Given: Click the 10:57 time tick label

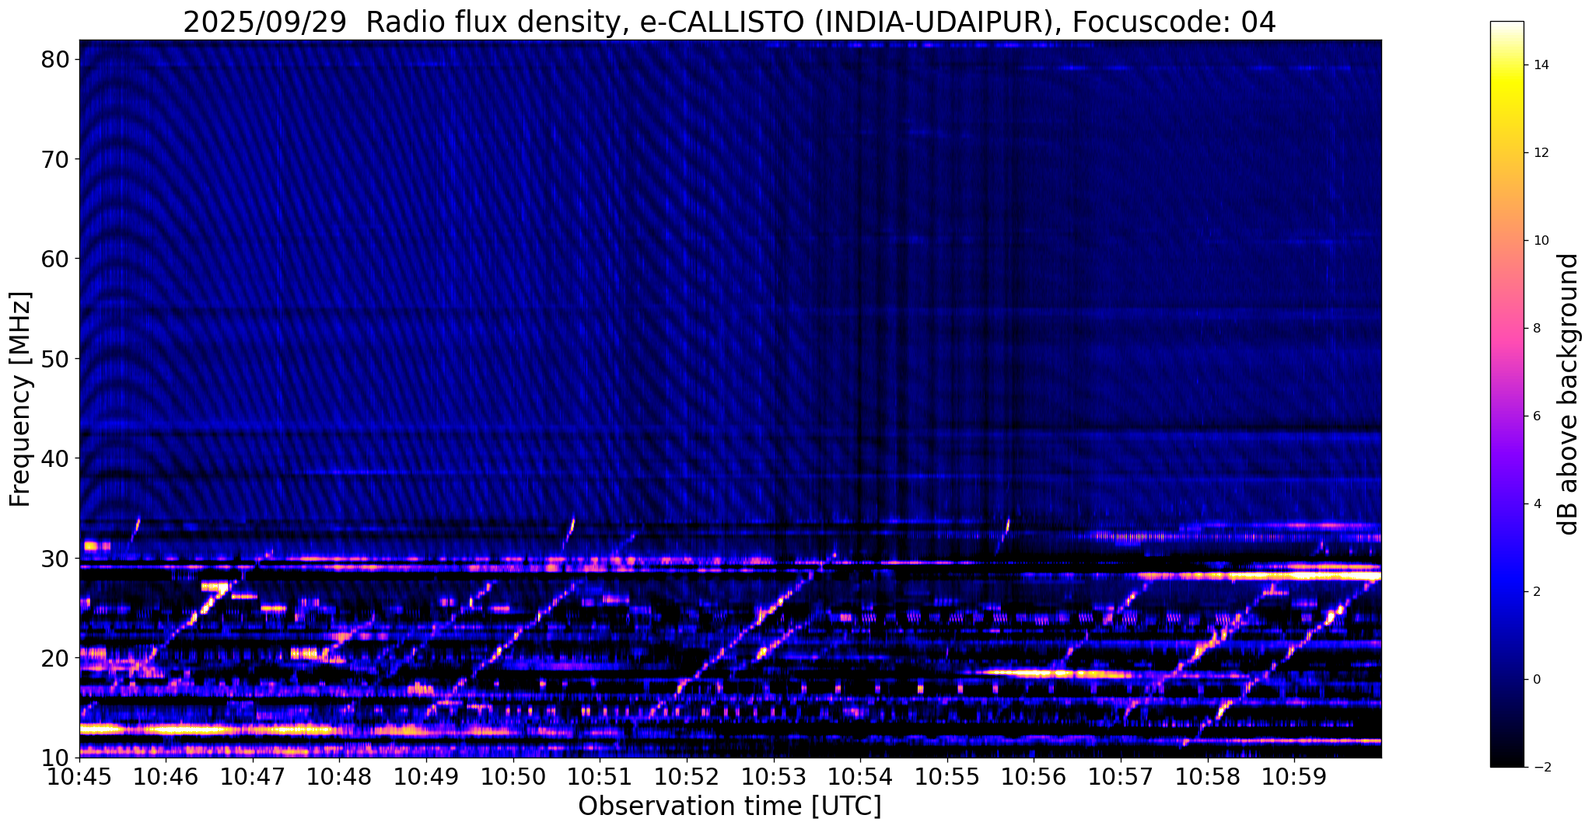Looking at the screenshot, I should 1121,777.
